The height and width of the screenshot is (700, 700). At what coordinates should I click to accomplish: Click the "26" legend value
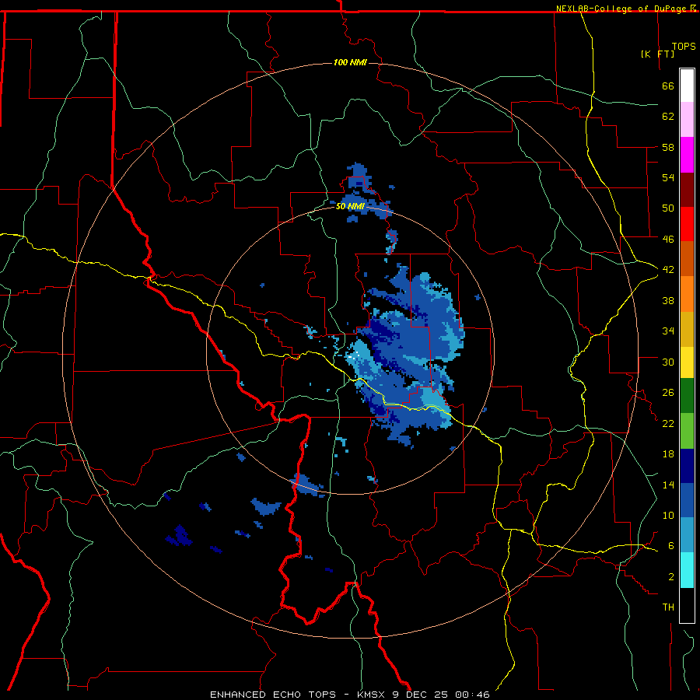[x=668, y=393]
